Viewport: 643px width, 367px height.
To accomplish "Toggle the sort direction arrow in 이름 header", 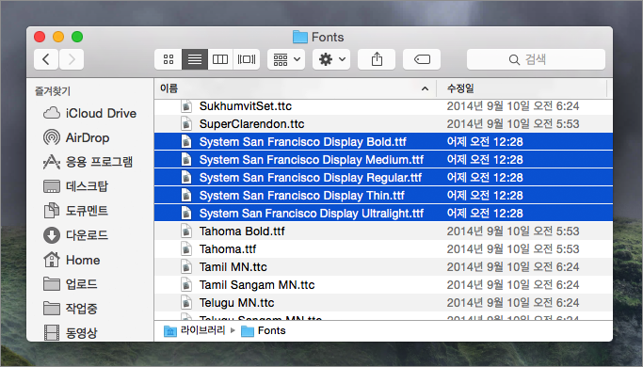I will pos(426,88).
